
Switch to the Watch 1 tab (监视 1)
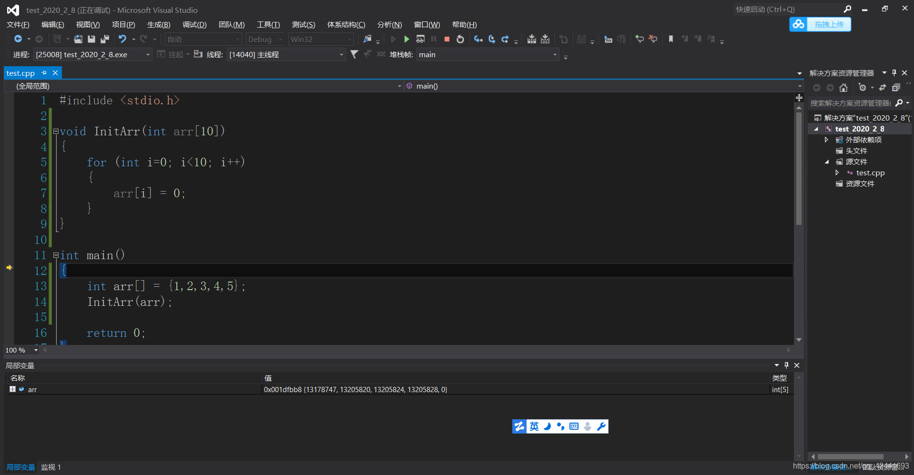pyautogui.click(x=51, y=467)
